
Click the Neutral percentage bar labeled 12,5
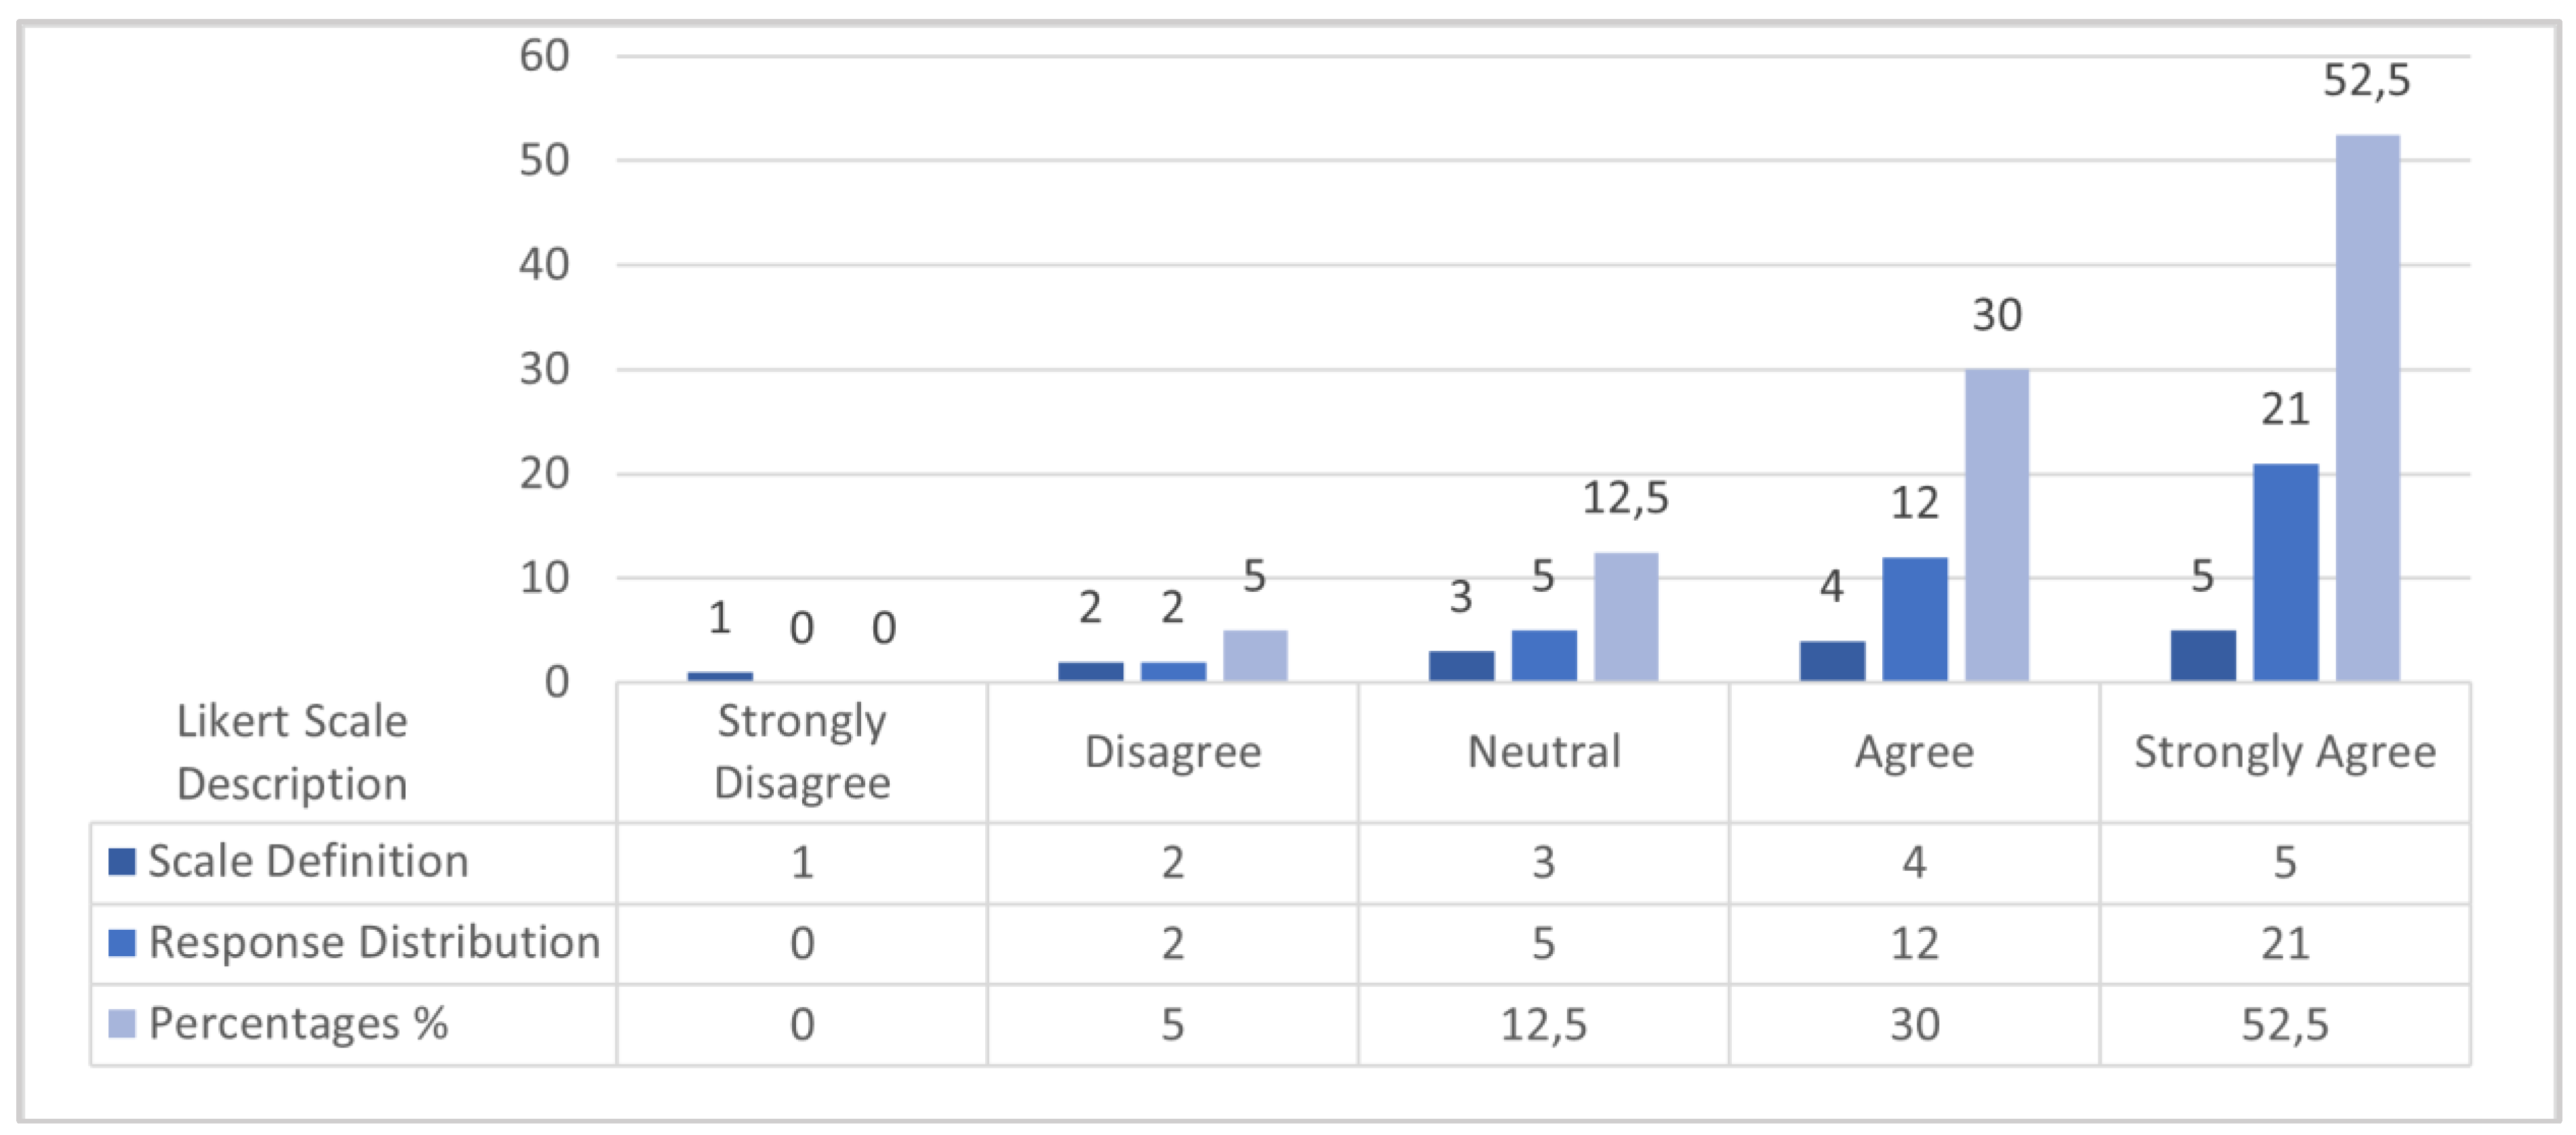click(x=1625, y=616)
